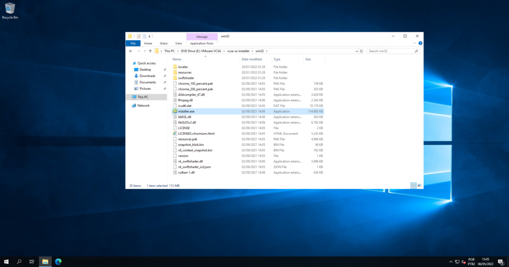
Task: Click the Windows Start button
Action: (6, 262)
